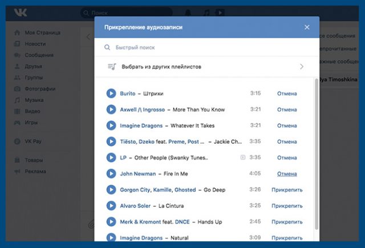The width and height of the screenshot is (365, 248).
Task: Click the audio list scrollbar
Action: [x=317, y=154]
